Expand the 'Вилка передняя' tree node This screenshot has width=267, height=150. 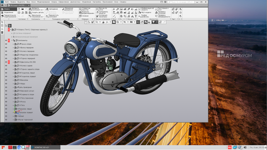click(x=13, y=48)
